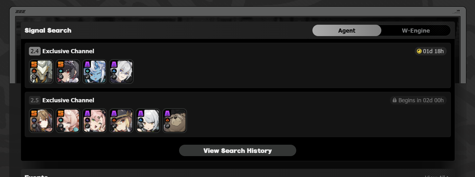The width and height of the screenshot is (475, 177).
Task: Open the black-haired S-rank agent in 2.4
Action: point(68,72)
